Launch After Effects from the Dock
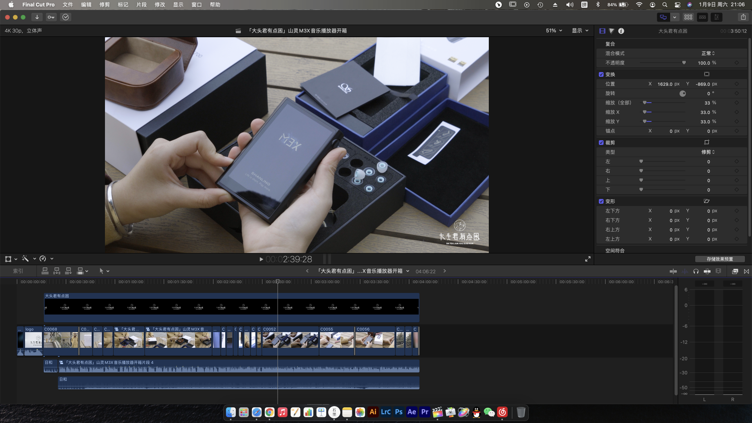 pos(412,412)
